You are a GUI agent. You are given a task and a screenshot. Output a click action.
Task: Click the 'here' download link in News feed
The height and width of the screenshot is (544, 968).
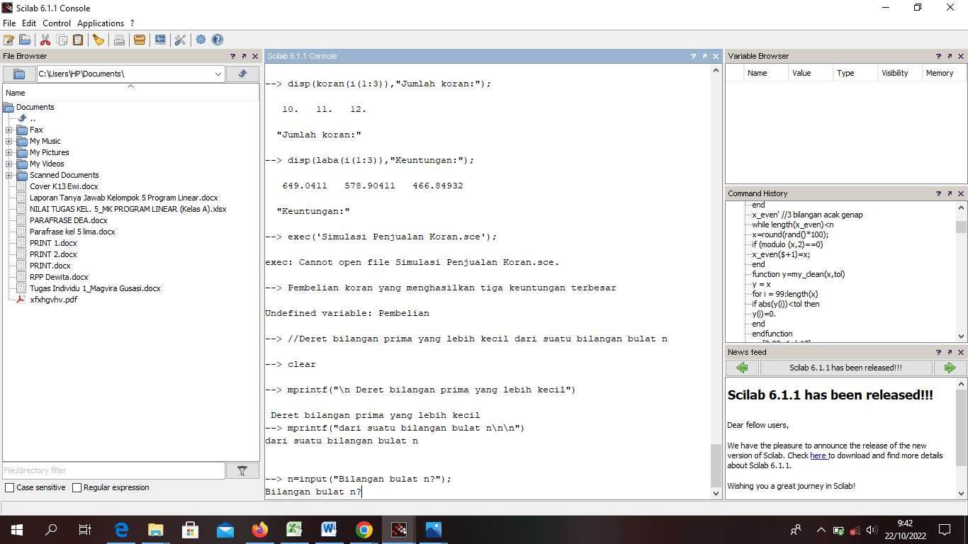(818, 455)
